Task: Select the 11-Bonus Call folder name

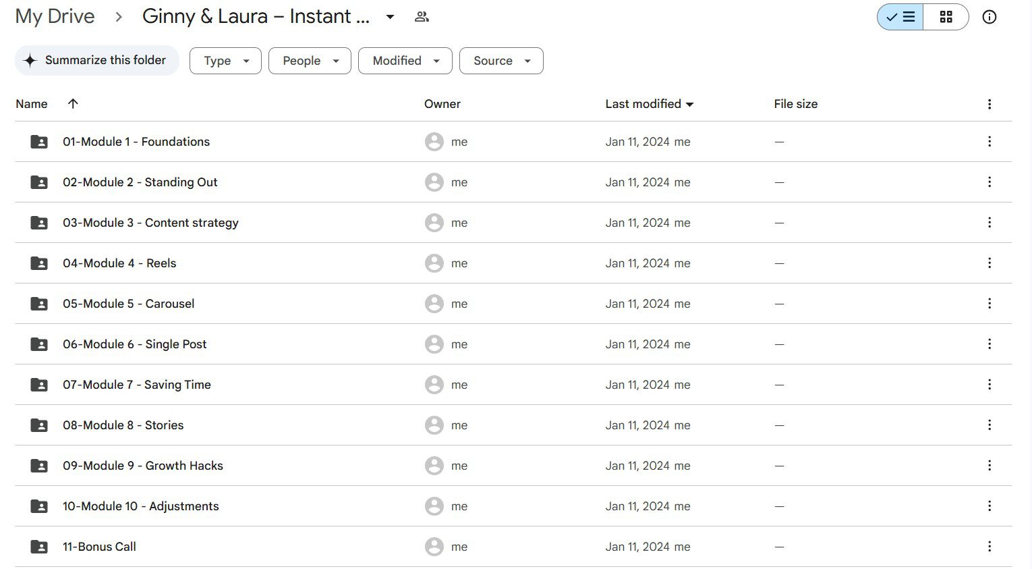Action: [99, 547]
